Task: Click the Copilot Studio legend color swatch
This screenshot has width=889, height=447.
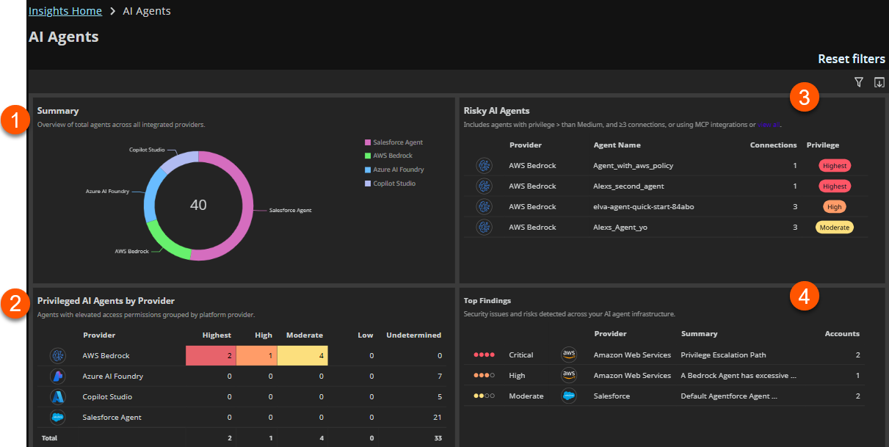Action: tap(367, 183)
